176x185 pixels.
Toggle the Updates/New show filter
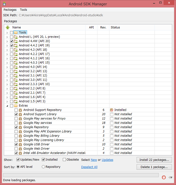(18, 160)
